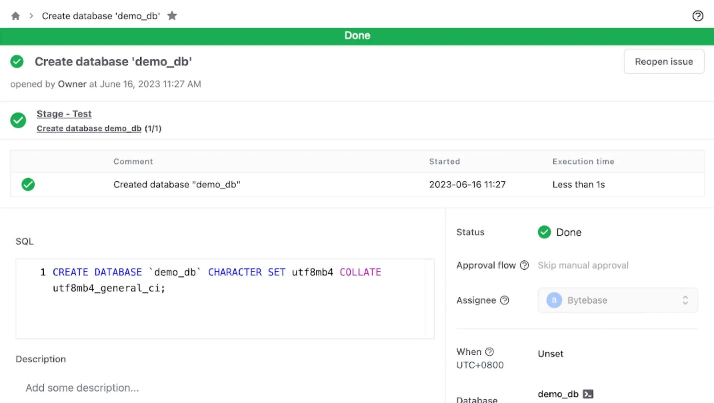714x403 pixels.
Task: Go to home via house icon
Action: tap(15, 16)
